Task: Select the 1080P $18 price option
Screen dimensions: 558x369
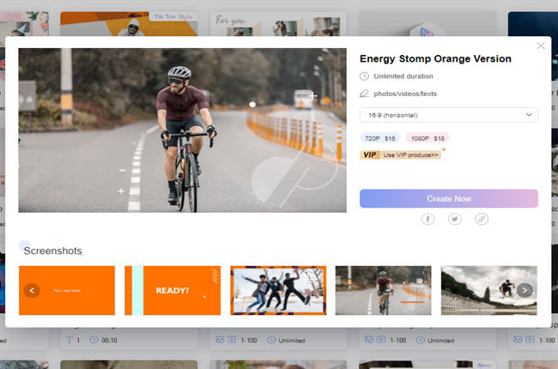Action: click(428, 138)
